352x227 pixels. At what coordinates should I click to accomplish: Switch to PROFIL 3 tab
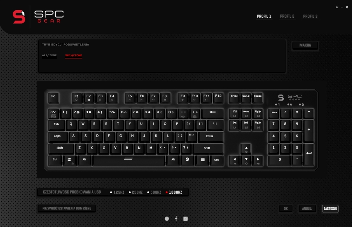[310, 17]
